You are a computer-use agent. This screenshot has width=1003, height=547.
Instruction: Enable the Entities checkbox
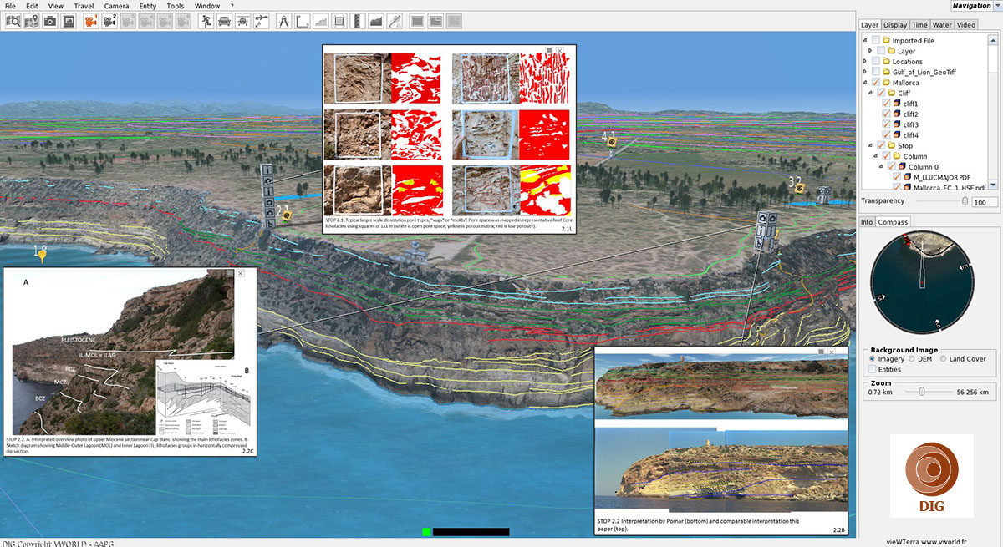(873, 369)
